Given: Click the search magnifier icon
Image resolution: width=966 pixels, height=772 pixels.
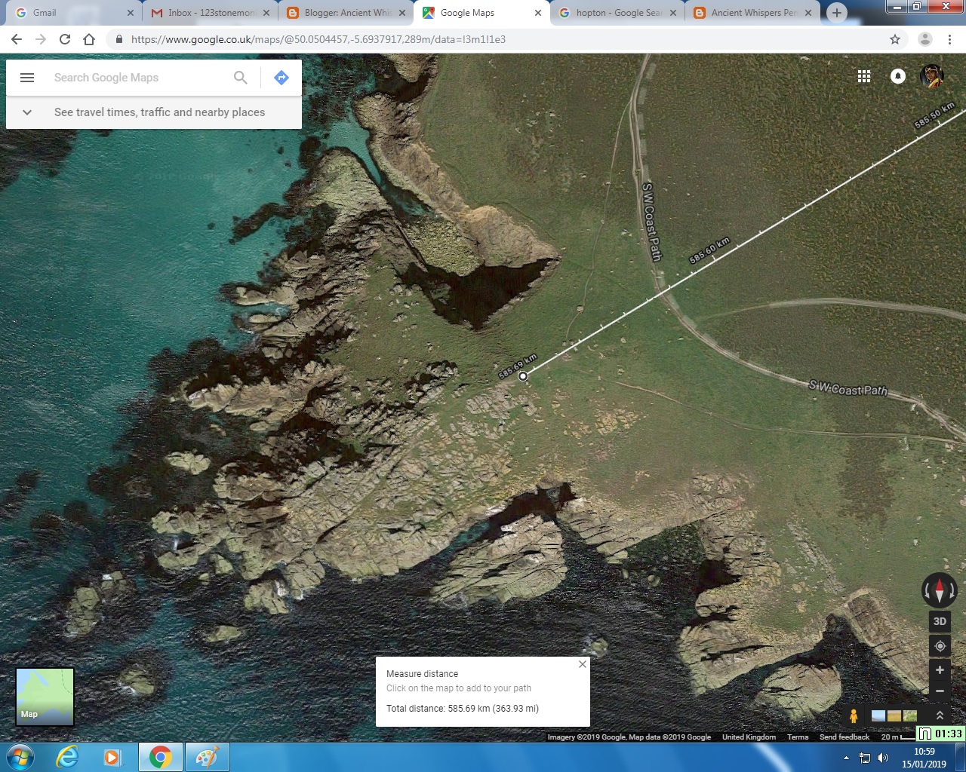Looking at the screenshot, I should click(240, 77).
